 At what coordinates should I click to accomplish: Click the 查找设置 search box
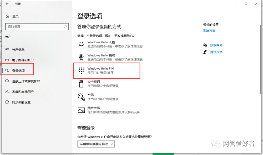[x=37, y=26]
